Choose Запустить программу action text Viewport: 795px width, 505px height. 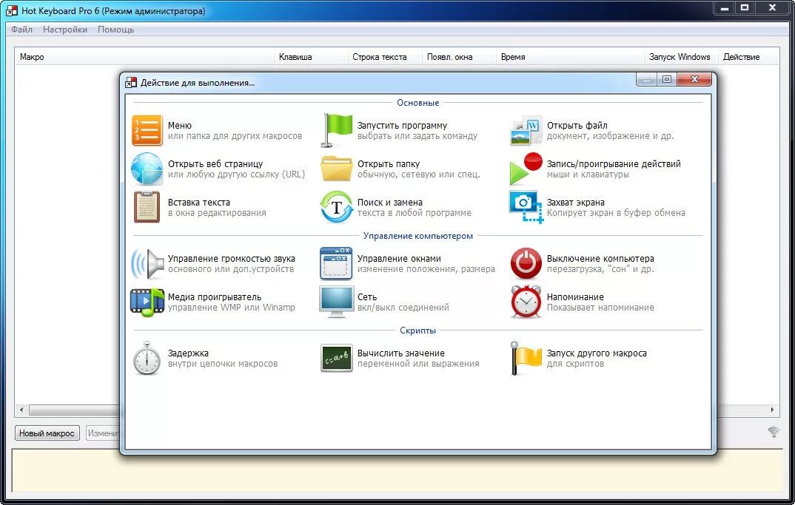[402, 125]
